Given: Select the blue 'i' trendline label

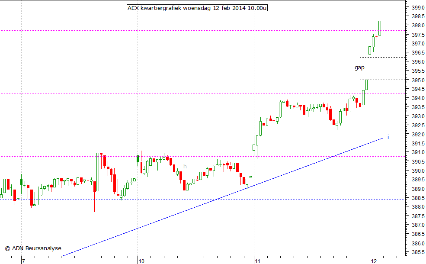Looking at the screenshot, I should click(388, 137).
